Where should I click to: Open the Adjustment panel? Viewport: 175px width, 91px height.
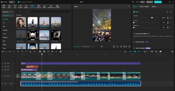pos(51,6)
